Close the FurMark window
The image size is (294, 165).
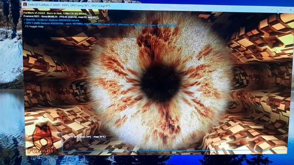pyautogui.click(x=291, y=10)
